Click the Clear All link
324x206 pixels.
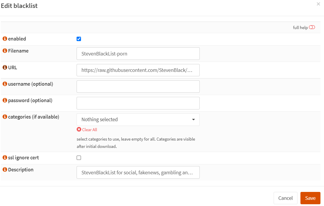89,130
